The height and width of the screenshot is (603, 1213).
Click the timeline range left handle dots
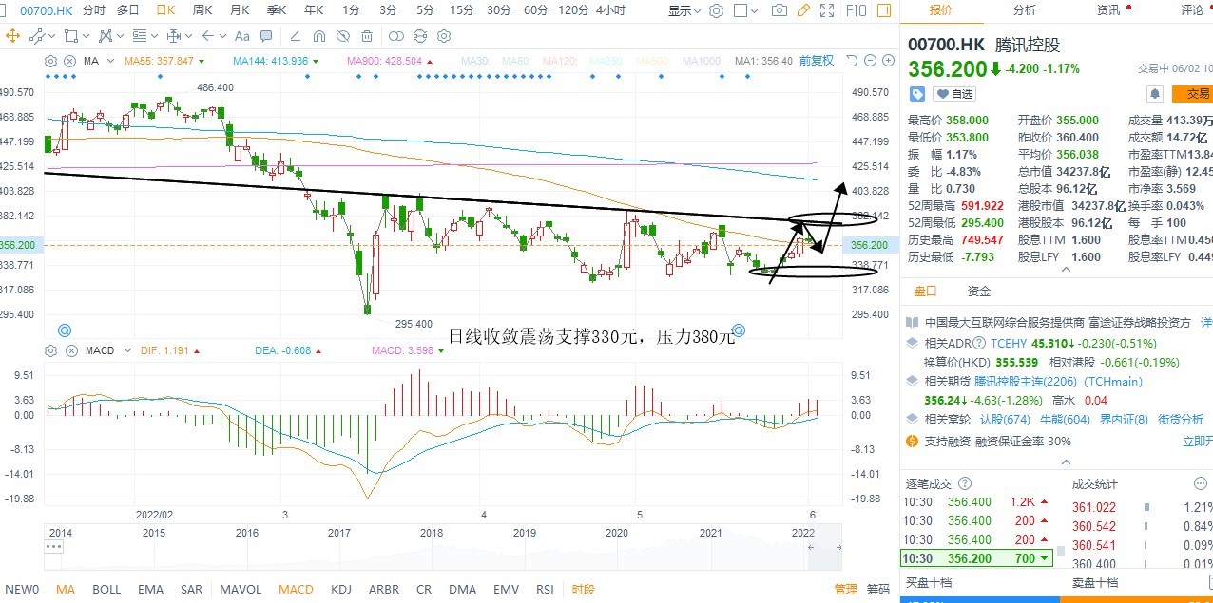click(x=54, y=548)
